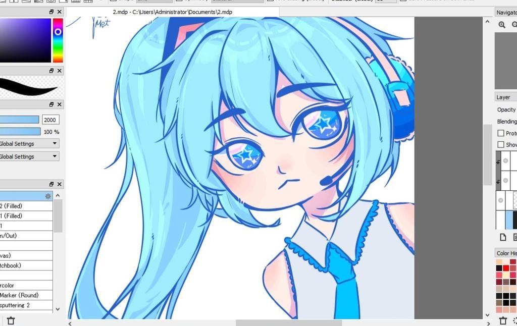This screenshot has width=517, height=326.
Task: Pick the bright red Color History swatch
Action: (x=506, y=268)
